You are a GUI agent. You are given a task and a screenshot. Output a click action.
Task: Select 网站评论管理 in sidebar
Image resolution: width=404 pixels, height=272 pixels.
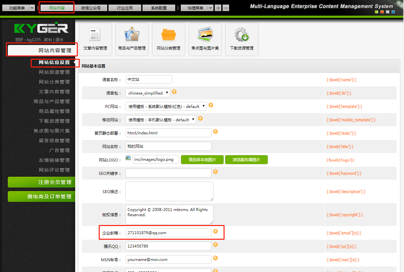tap(54, 170)
